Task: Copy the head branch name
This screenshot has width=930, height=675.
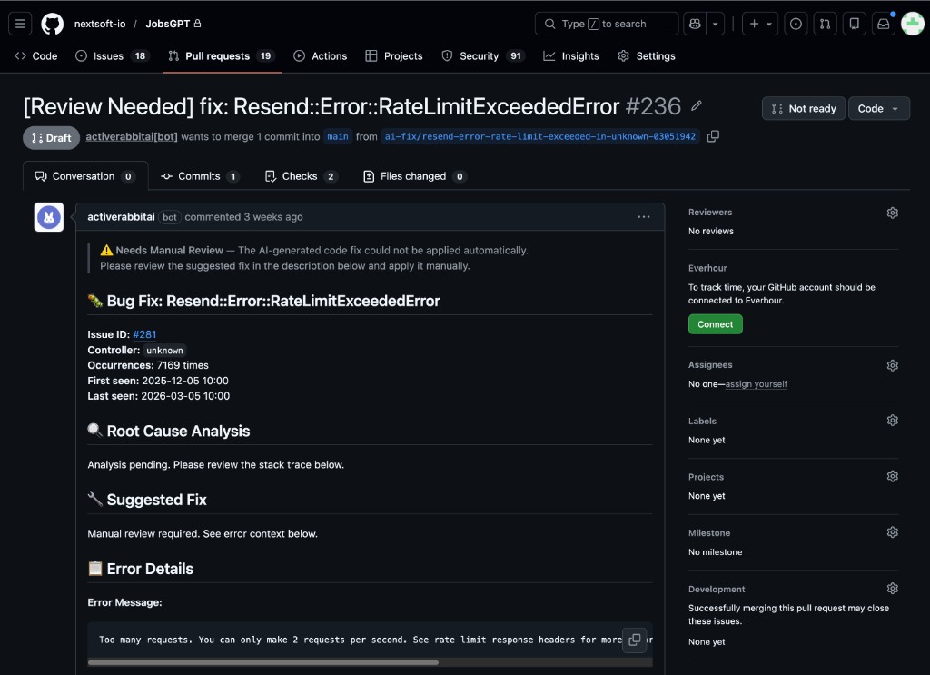Action: tap(713, 136)
